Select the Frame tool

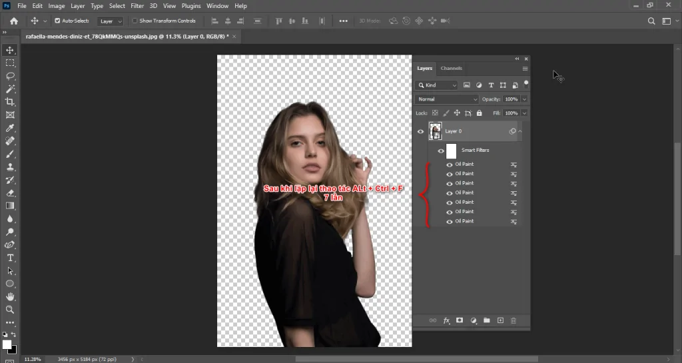(10, 115)
